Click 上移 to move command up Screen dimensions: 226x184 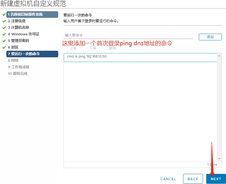point(73,48)
